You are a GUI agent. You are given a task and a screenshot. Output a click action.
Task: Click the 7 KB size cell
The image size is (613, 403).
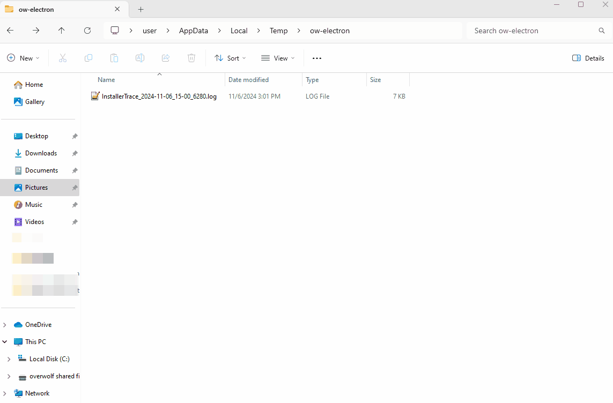pyautogui.click(x=399, y=96)
